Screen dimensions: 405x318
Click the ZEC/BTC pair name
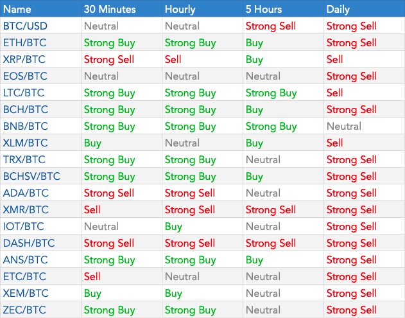coord(24,310)
